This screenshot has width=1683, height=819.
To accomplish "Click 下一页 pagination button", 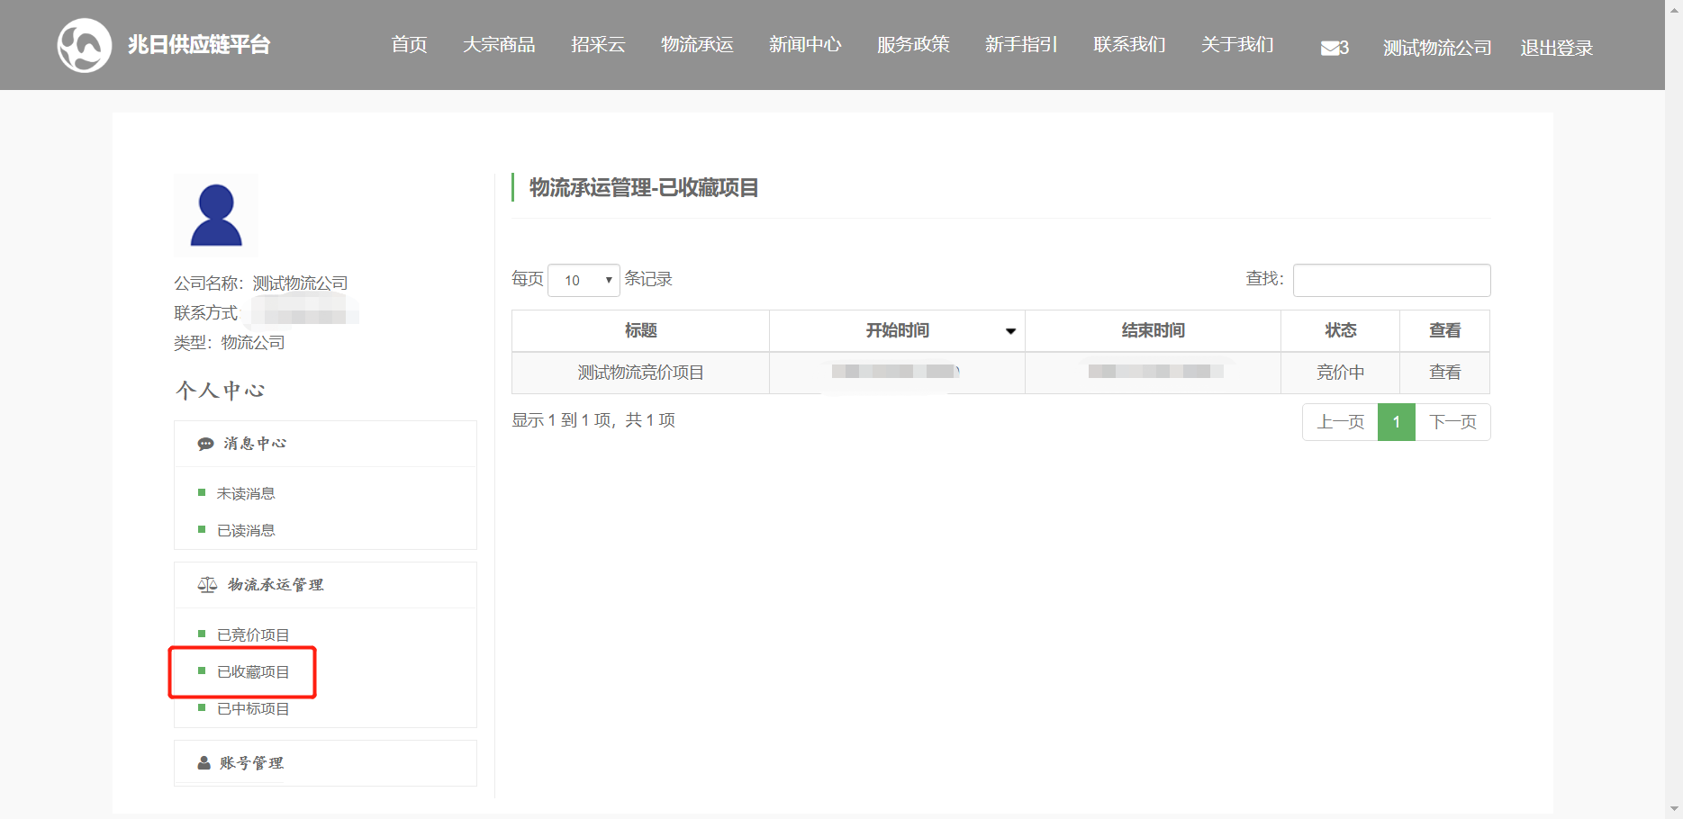I will 1452,422.
